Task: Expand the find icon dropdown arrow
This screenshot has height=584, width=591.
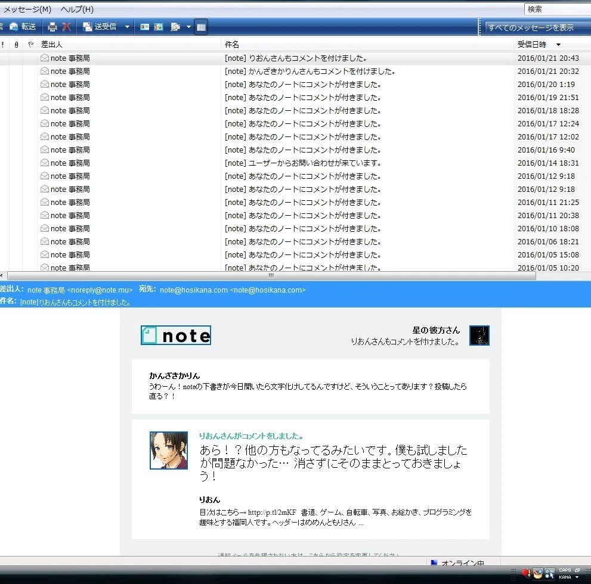Action: click(x=188, y=27)
